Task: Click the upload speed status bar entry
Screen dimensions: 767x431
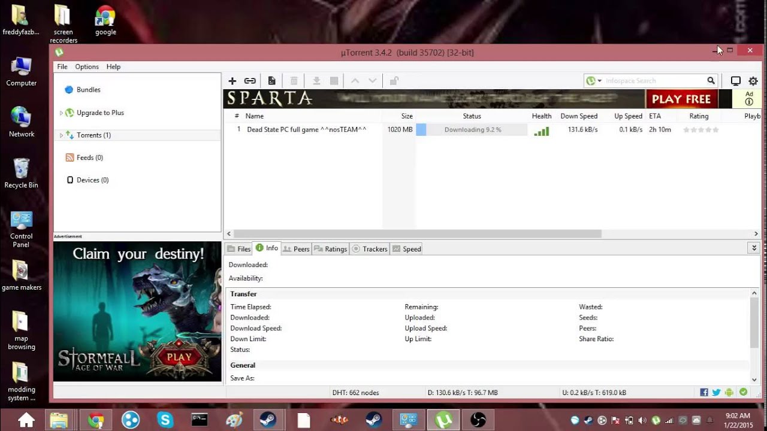Action: 594,393
